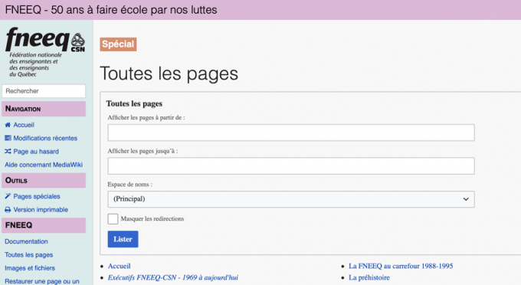Open the Documentation link in FNEEQ section
521x285 pixels.
[26, 241]
